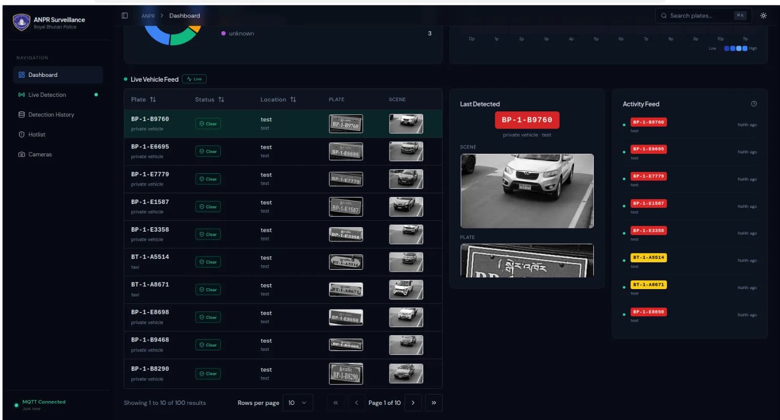Screen dimensions: 780x420
Task: Click the clock icon in Activity Feed
Action: coord(754,104)
